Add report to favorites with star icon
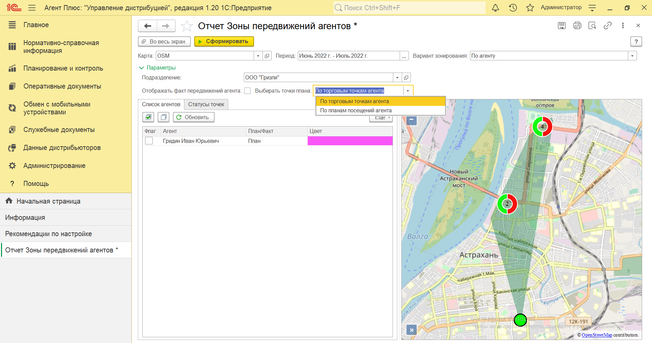The height and width of the screenshot is (343, 652). (186, 26)
